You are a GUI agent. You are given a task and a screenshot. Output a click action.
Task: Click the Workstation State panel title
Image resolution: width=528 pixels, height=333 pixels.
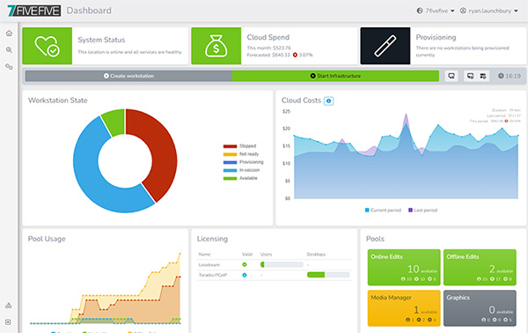click(57, 100)
